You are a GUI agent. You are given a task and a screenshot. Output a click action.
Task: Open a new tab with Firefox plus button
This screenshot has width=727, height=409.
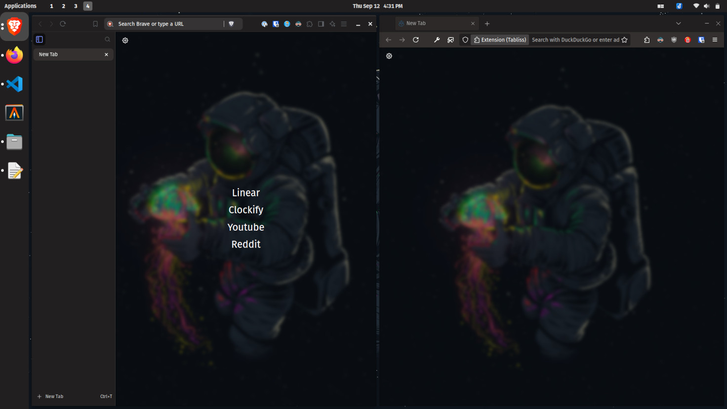(487, 23)
